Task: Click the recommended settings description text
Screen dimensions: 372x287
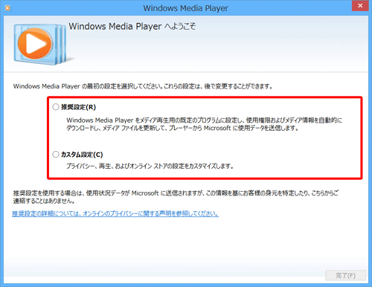Action: (204, 124)
